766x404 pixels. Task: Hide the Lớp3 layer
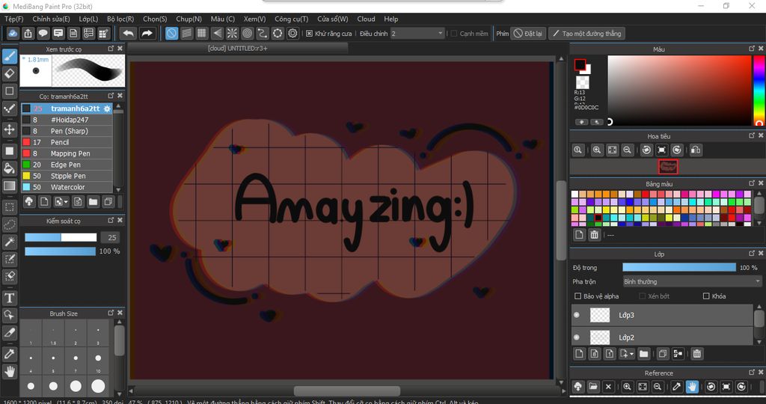577,315
